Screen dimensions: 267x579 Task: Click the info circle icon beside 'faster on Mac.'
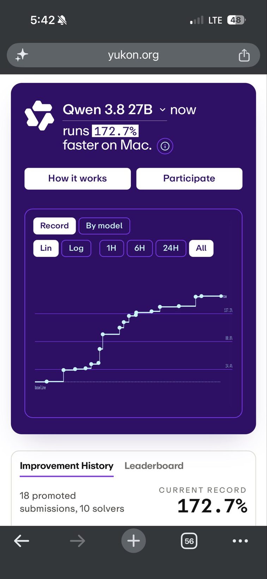pyautogui.click(x=165, y=146)
